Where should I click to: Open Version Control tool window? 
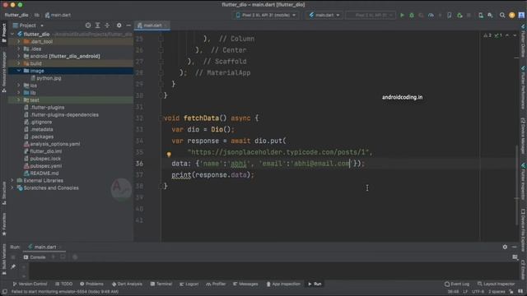[x=30, y=284]
